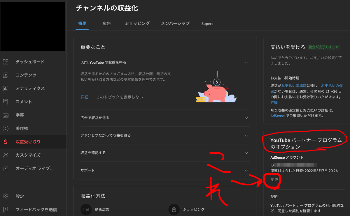Click the 重要なこと card heading
The image size is (350, 216).
93,47
